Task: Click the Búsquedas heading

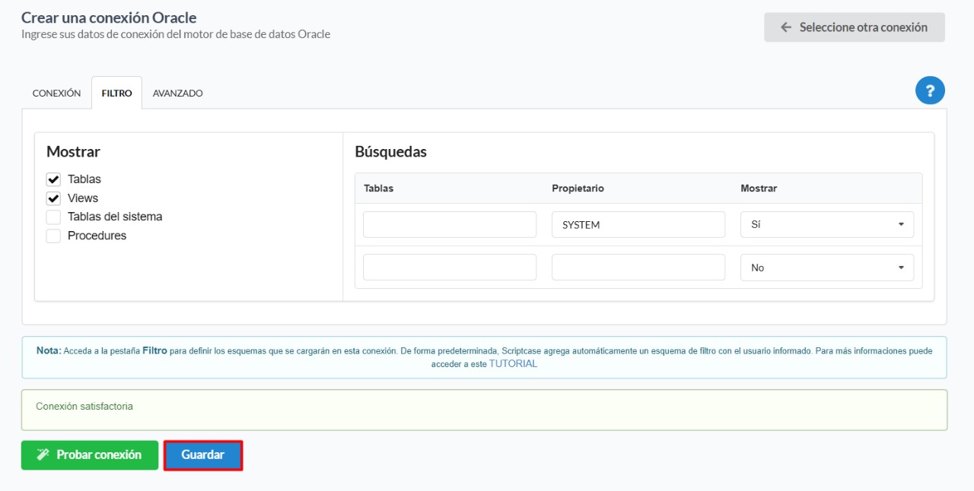Action: (x=391, y=152)
